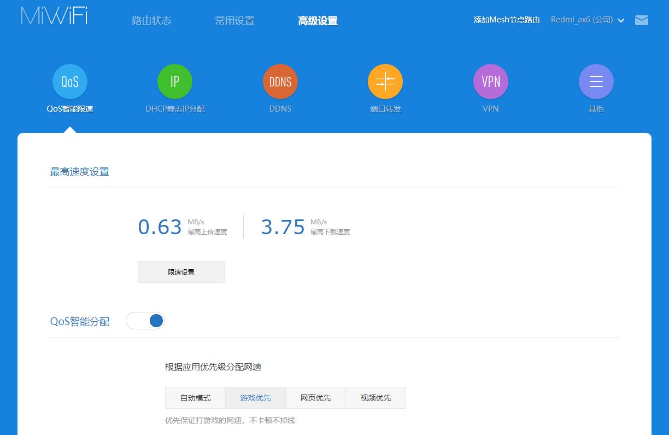Click the 3.75 MB/s download speed value
Image resolution: width=669 pixels, height=435 pixels.
[283, 226]
